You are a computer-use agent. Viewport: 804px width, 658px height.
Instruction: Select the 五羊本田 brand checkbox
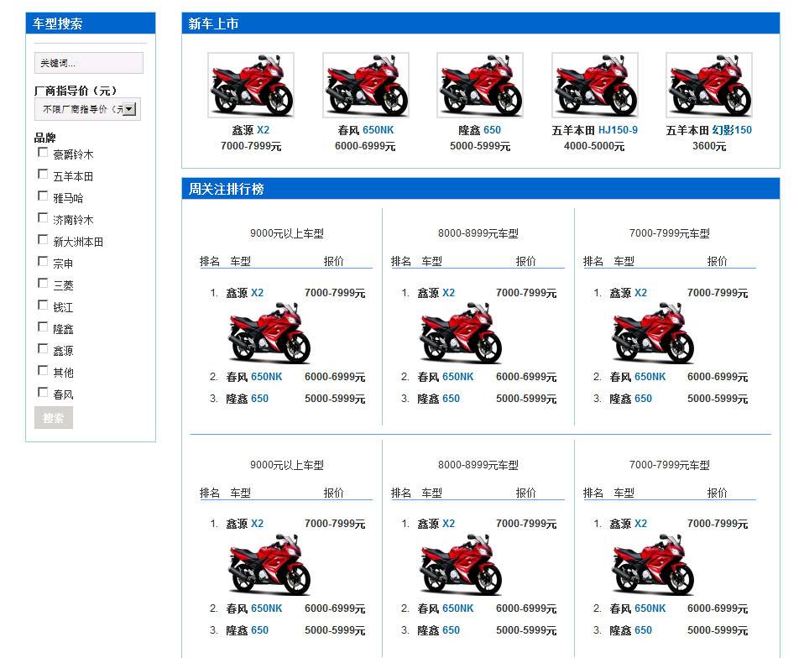[43, 175]
